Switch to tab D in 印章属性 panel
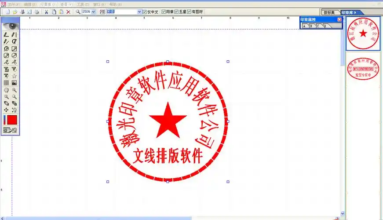 pos(325,26)
